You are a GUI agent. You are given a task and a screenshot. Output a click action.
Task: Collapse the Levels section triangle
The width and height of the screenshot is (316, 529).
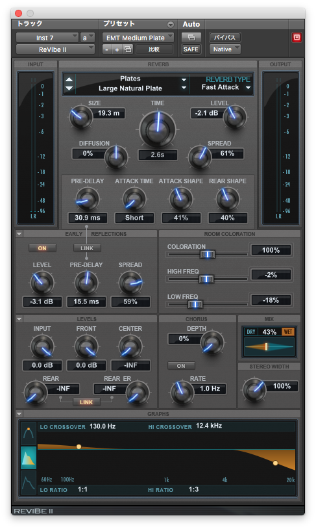(19, 319)
